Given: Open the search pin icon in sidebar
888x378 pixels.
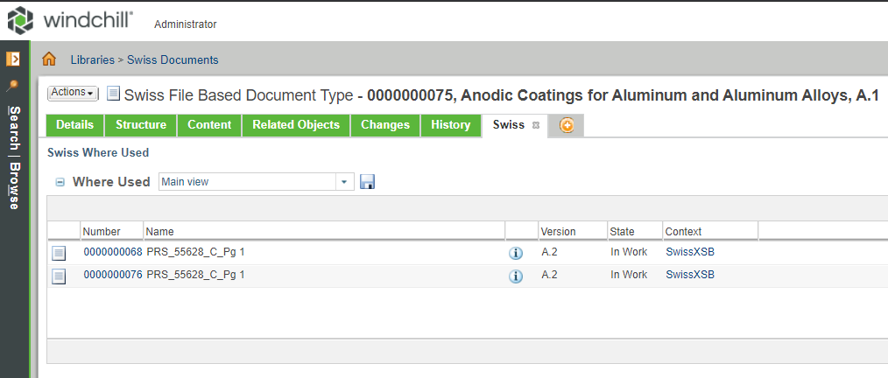Looking at the screenshot, I should tap(12, 86).
